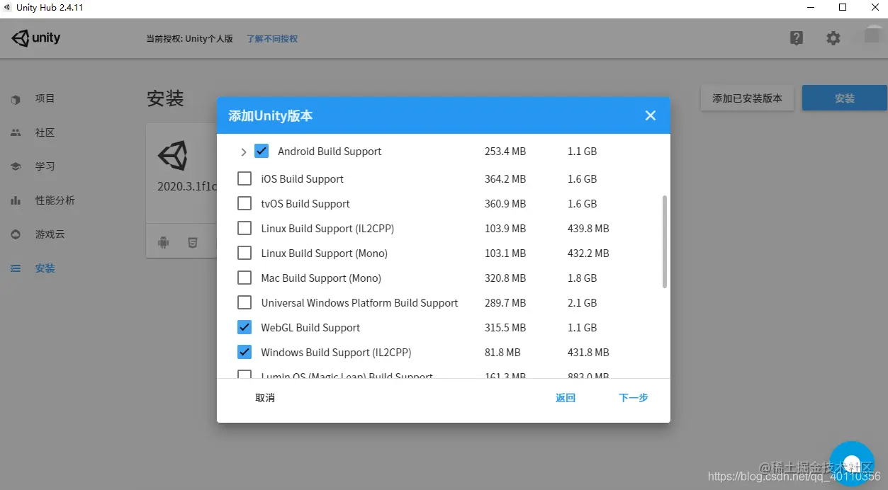Click the 2020.3.1f1 version label
Screen dimensions: 888x490
click(186, 187)
